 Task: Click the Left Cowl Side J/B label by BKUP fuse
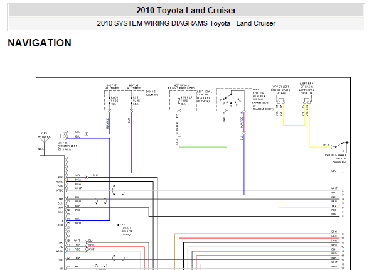click(x=204, y=96)
